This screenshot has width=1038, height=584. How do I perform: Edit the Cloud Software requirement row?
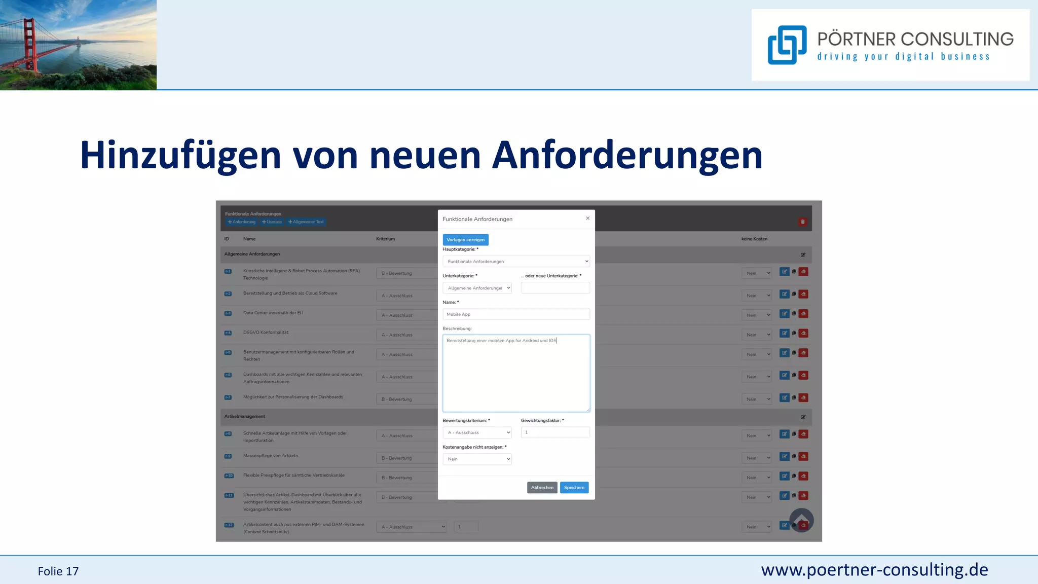(784, 294)
